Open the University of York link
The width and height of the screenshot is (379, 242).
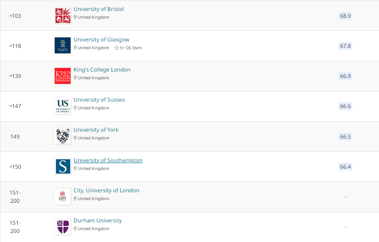(96, 130)
